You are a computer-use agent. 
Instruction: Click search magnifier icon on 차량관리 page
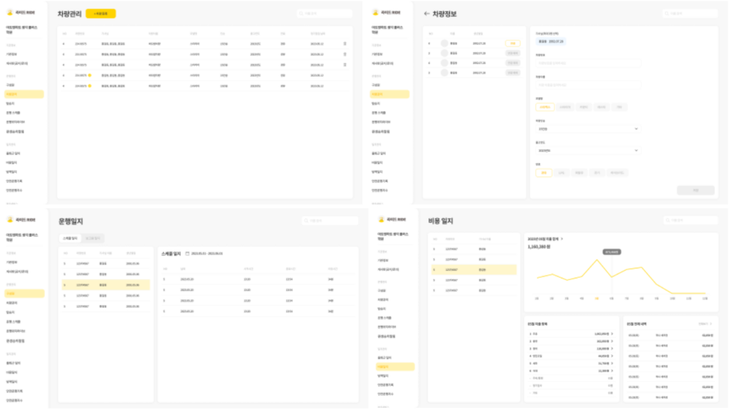point(302,14)
